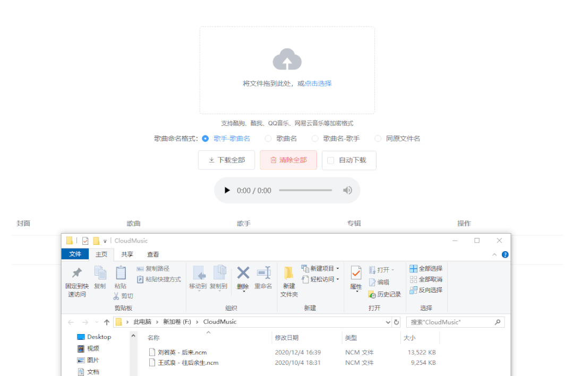The height and width of the screenshot is (376, 573).
Task: Expand the Open (打开) dropdown
Action: pos(393,270)
